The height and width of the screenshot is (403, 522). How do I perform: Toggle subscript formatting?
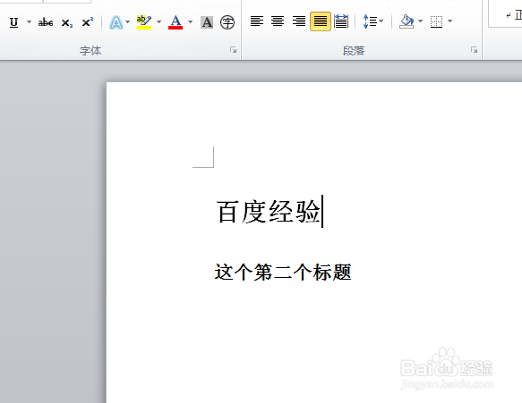pyautogui.click(x=66, y=22)
